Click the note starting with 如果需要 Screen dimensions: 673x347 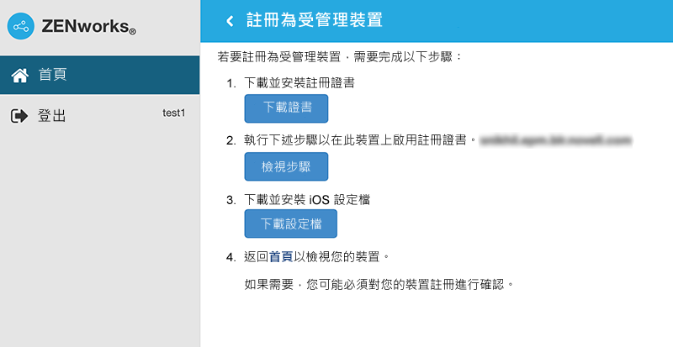coord(378,284)
